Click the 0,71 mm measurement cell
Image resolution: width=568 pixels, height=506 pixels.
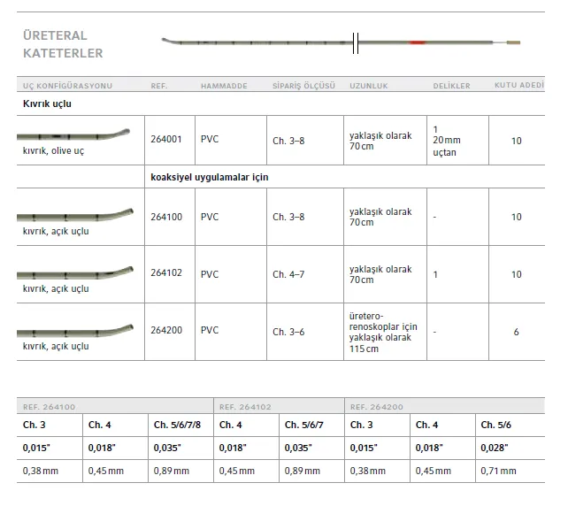(496, 471)
